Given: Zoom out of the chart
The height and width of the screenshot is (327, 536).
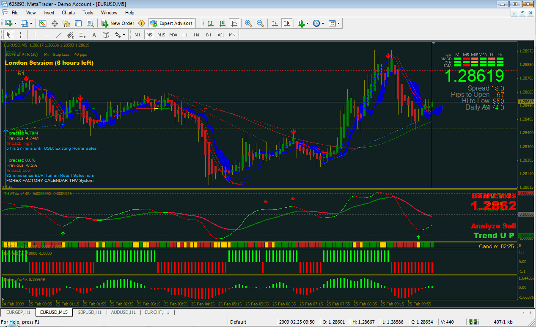Looking at the screenshot, I should (x=260, y=23).
